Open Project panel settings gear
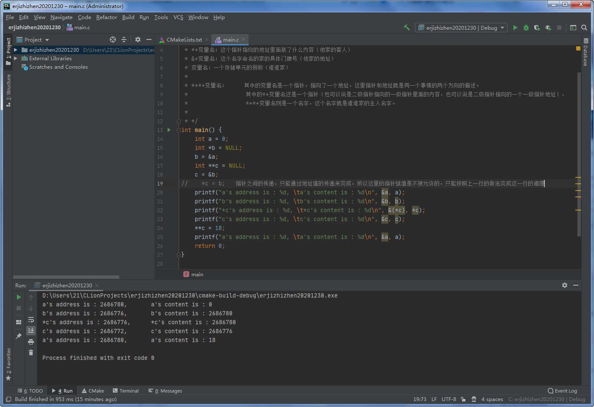The width and height of the screenshot is (594, 407). coord(138,39)
